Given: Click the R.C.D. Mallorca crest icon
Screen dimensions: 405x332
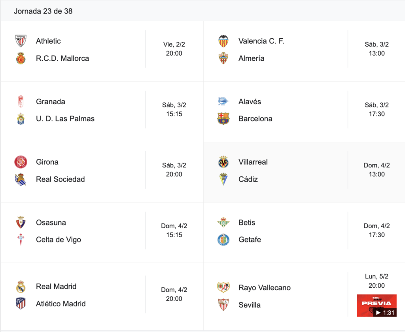Looking at the screenshot, I should (x=21, y=58).
